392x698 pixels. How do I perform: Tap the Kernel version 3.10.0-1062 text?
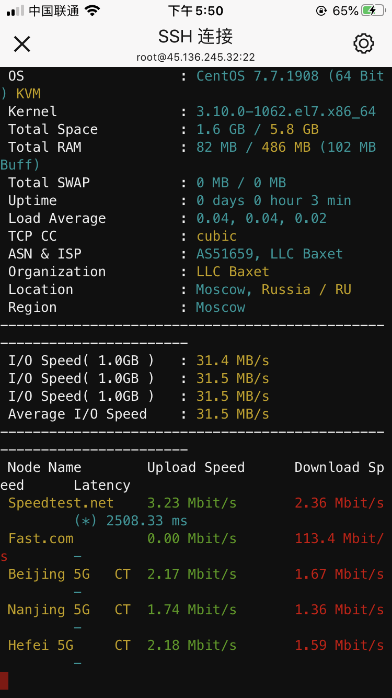(286, 111)
